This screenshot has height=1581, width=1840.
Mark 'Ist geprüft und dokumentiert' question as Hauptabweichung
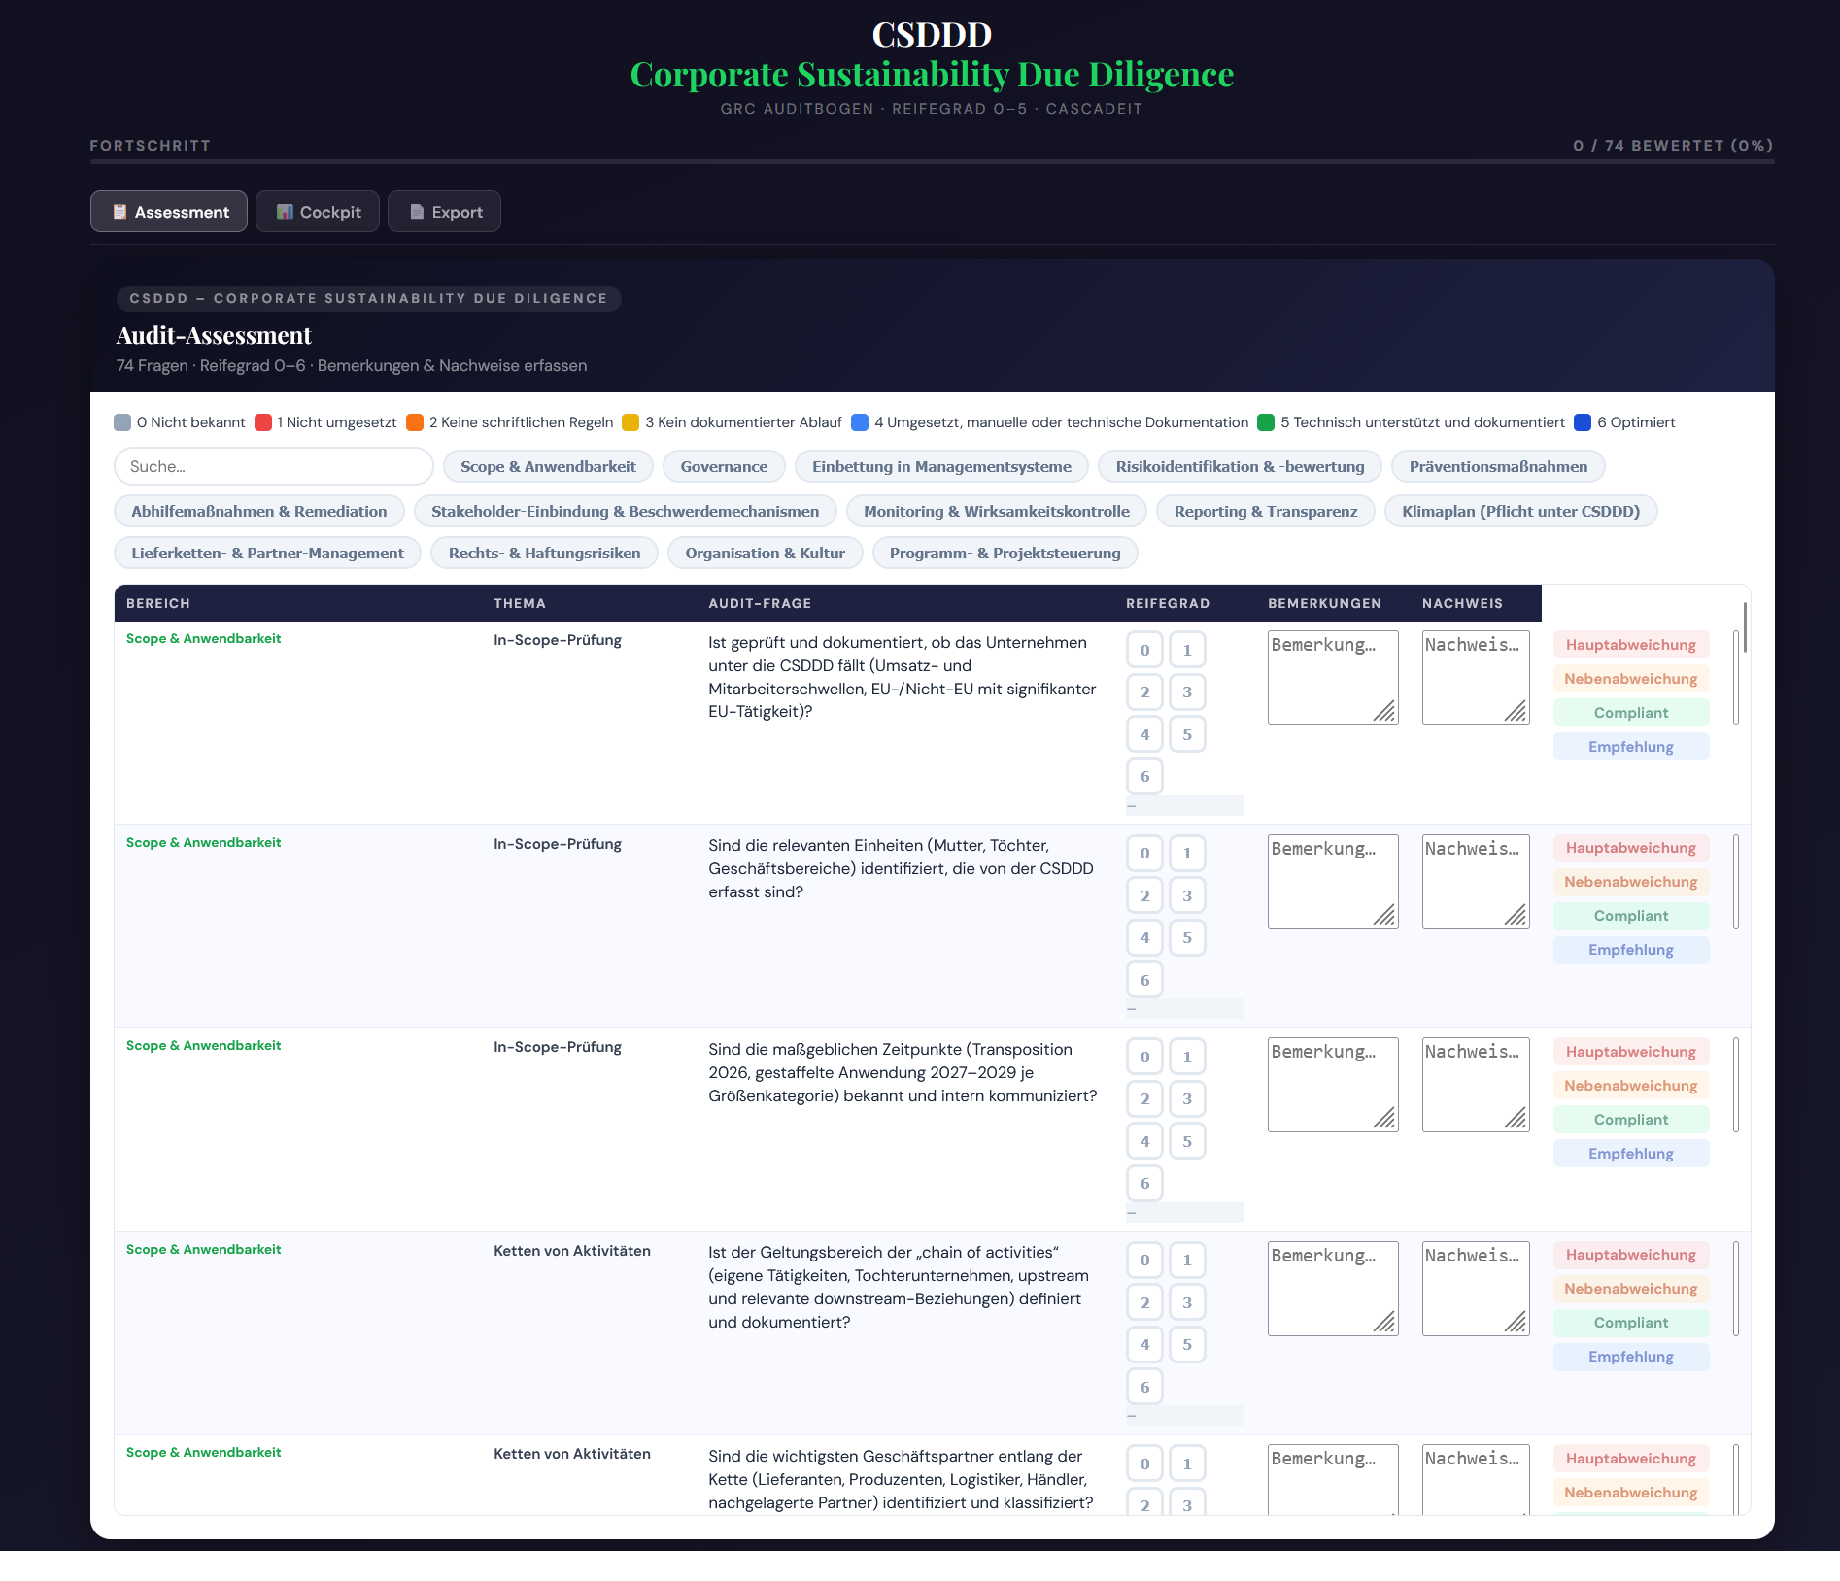click(1631, 645)
